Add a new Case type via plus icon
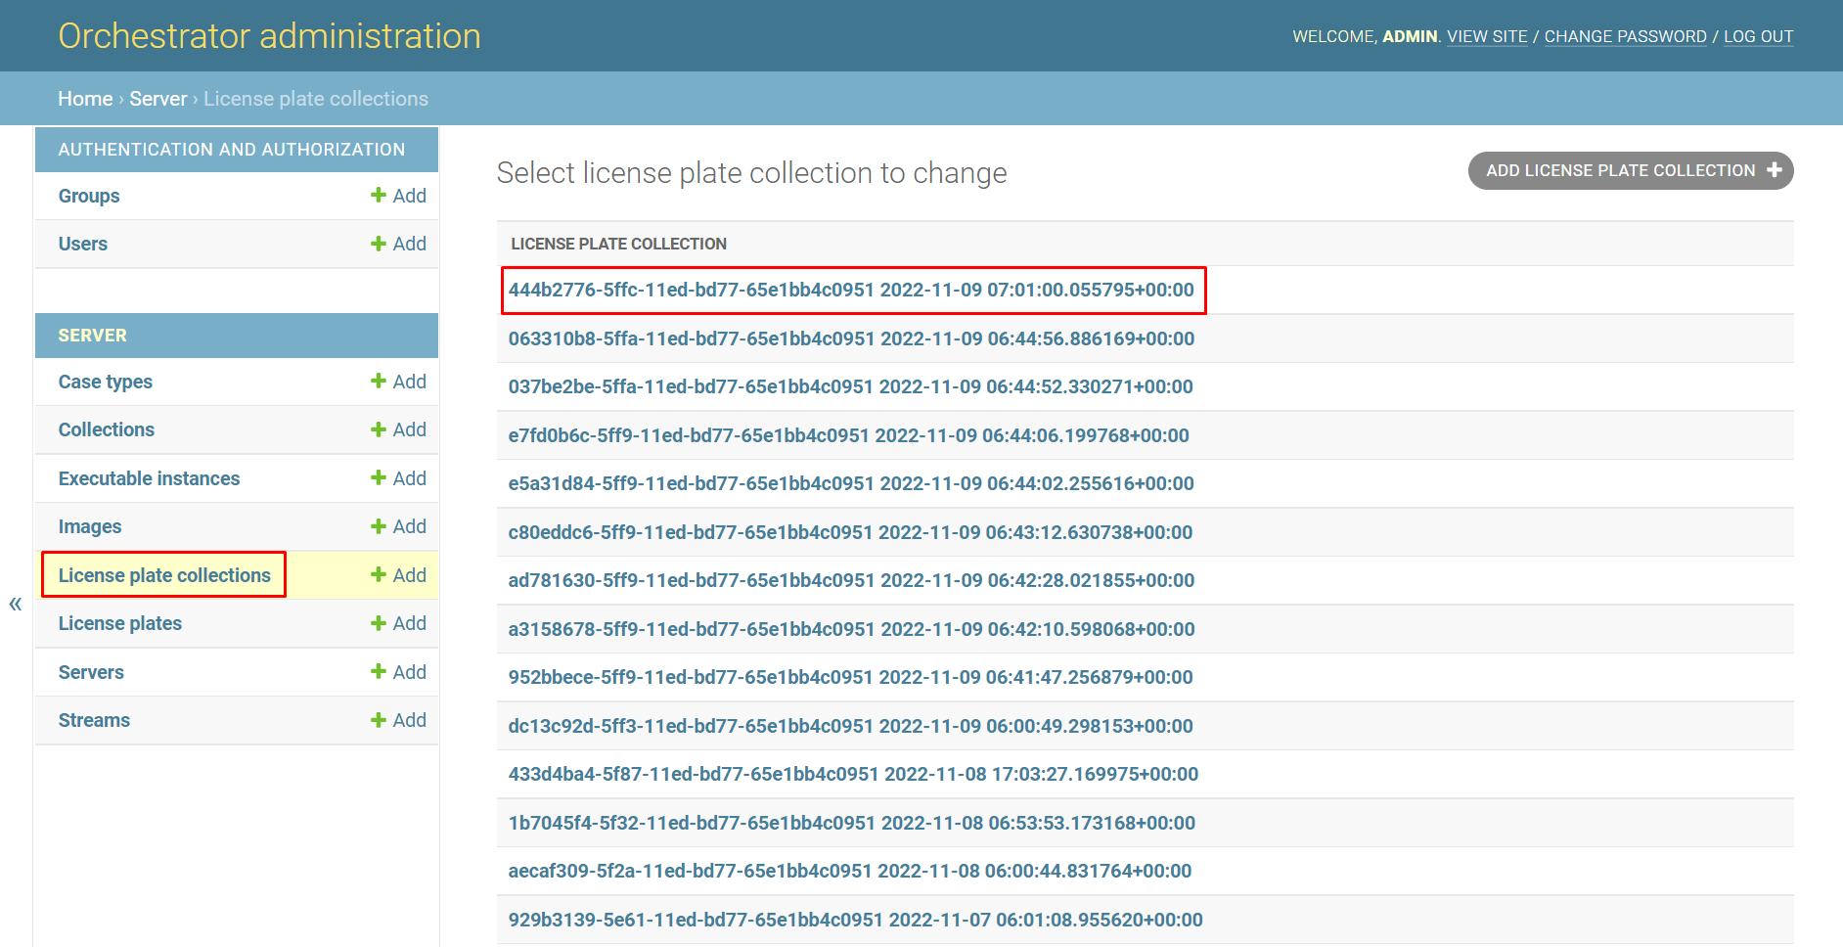This screenshot has width=1843, height=947. point(379,382)
